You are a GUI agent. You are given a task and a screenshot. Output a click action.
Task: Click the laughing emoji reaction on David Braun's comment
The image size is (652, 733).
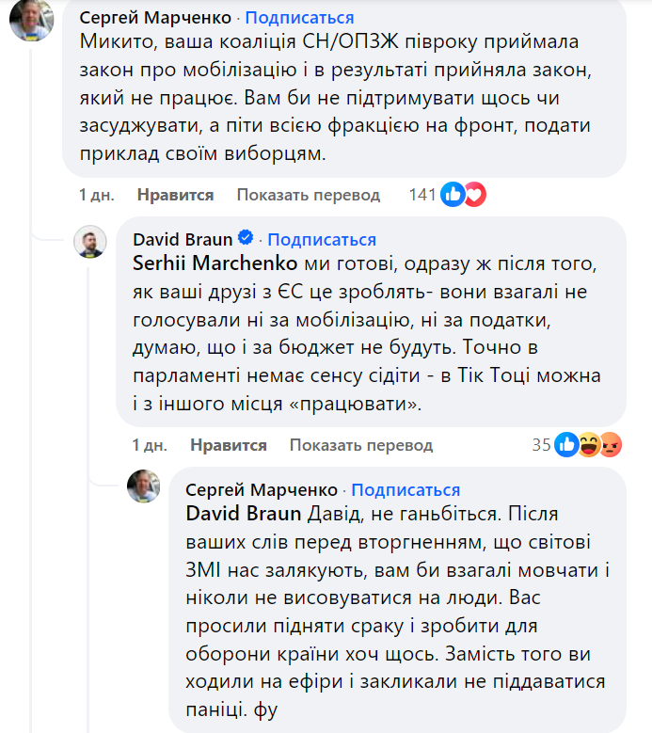tap(589, 445)
